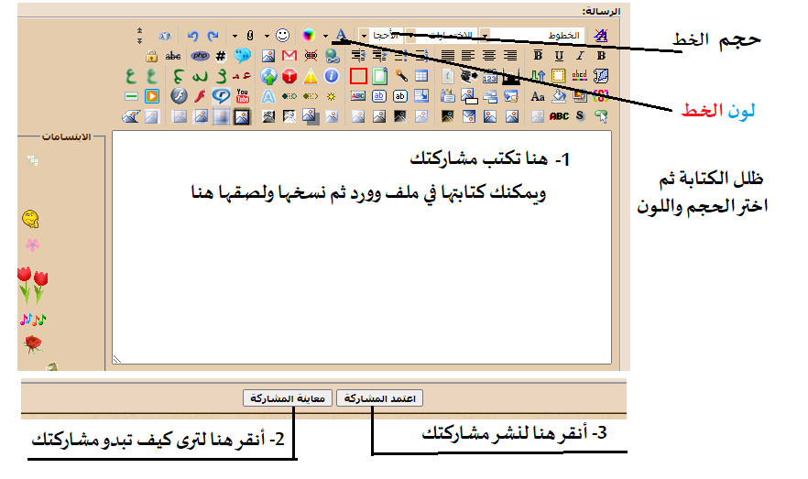Apply strikethrough with the abc icon
Viewport: 808px width, 479px height.
(x=173, y=56)
